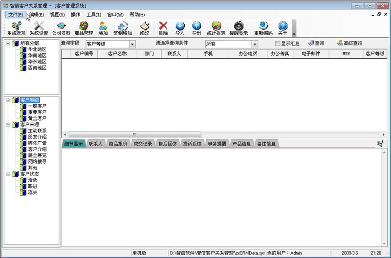The width and height of the screenshot is (391, 258).
Task: Click the detail panel scrollbar down arrow
Action: point(384,243)
